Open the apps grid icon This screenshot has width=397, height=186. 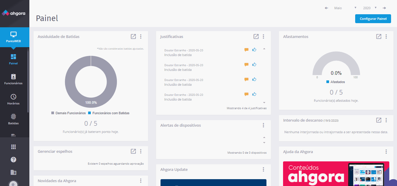[x=13, y=147]
